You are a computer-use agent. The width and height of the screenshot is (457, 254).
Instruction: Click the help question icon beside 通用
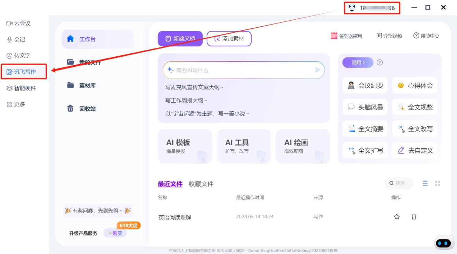click(x=379, y=63)
